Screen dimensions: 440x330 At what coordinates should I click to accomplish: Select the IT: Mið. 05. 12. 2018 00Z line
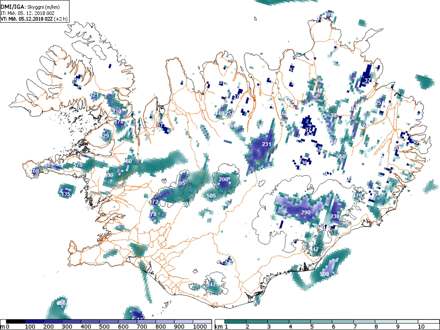(26, 13)
